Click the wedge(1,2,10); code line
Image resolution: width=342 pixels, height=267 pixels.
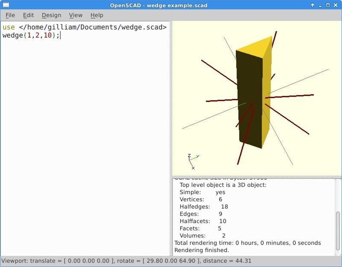tap(31, 35)
